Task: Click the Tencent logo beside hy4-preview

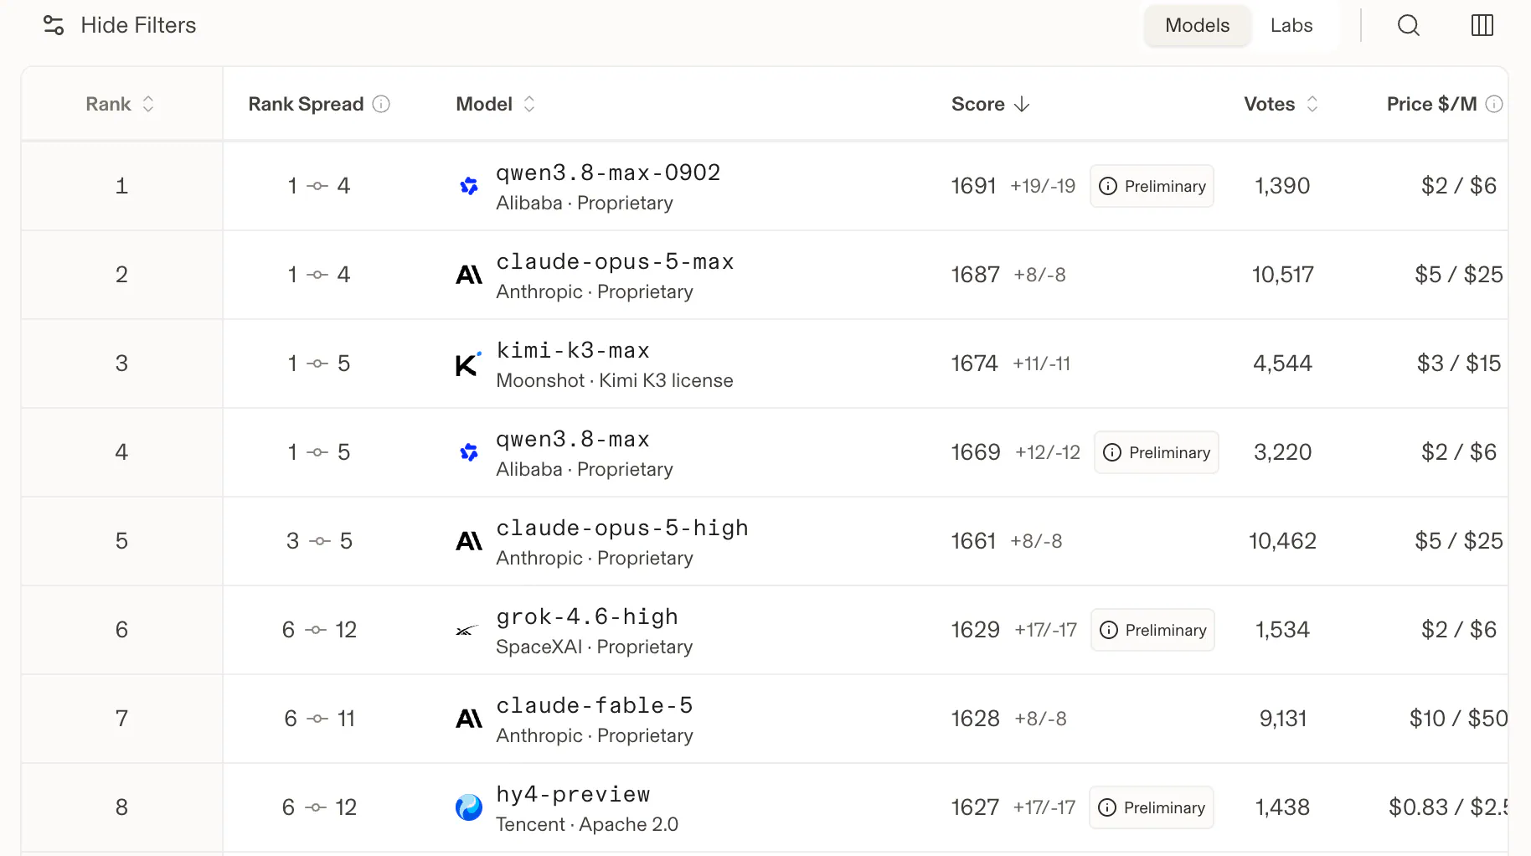Action: pos(469,807)
